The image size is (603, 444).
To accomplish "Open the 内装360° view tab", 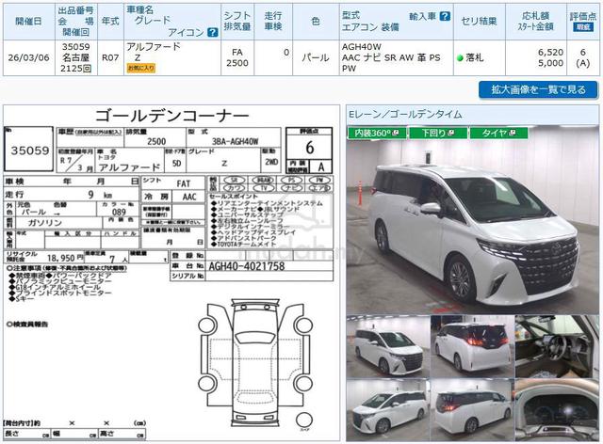I will [377, 133].
